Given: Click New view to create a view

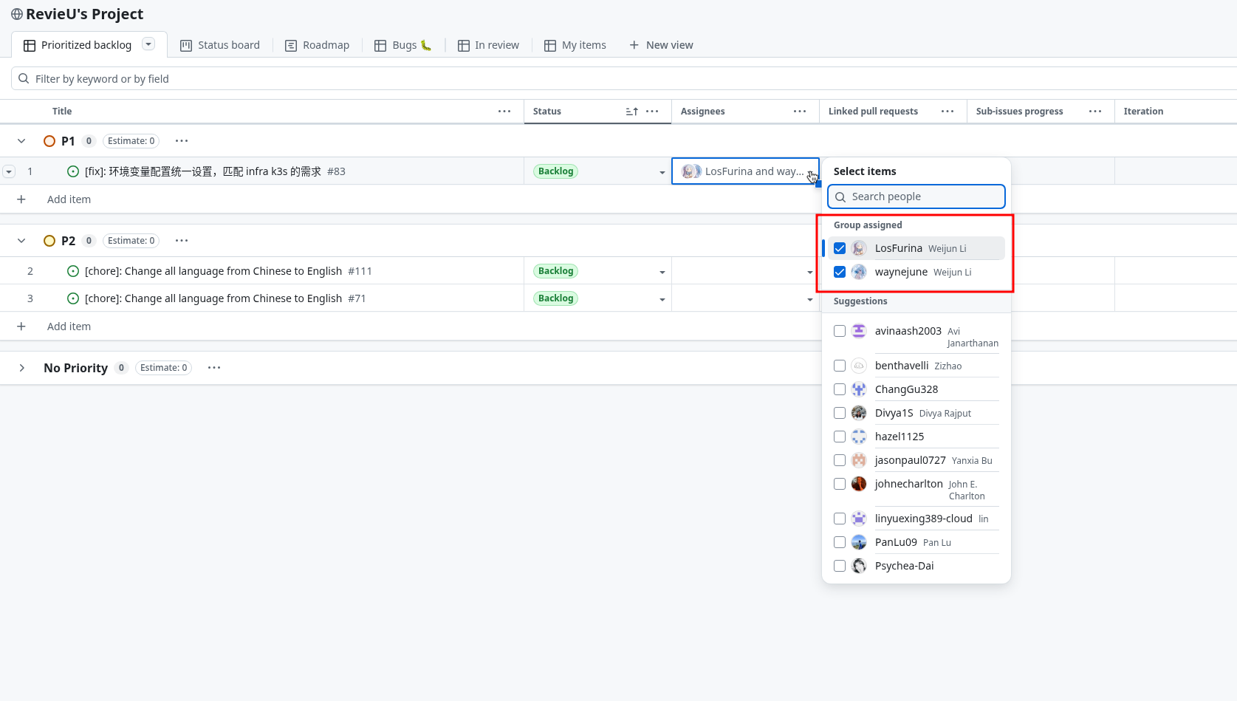Looking at the screenshot, I should pyautogui.click(x=669, y=44).
